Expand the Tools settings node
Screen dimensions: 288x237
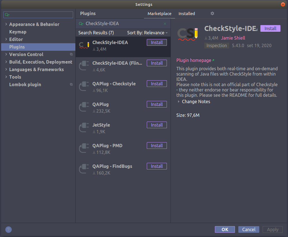click(6, 77)
